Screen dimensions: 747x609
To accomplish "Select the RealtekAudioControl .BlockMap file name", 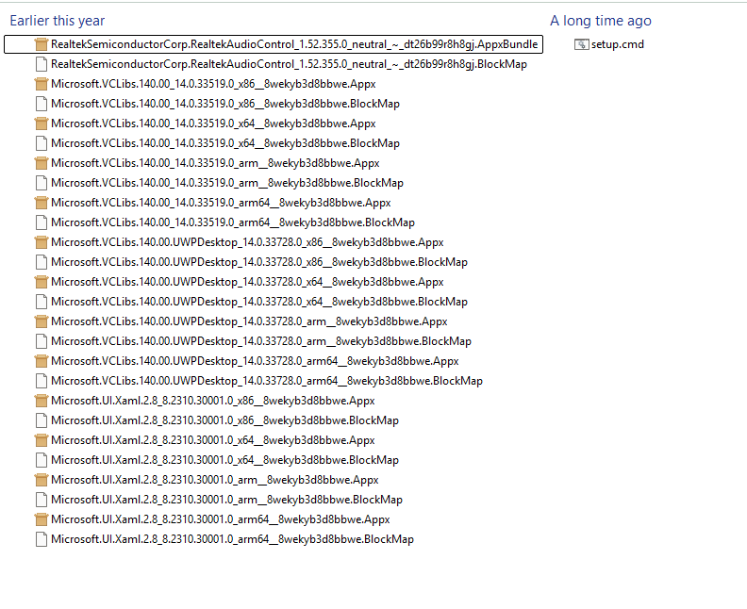I will click(x=289, y=64).
